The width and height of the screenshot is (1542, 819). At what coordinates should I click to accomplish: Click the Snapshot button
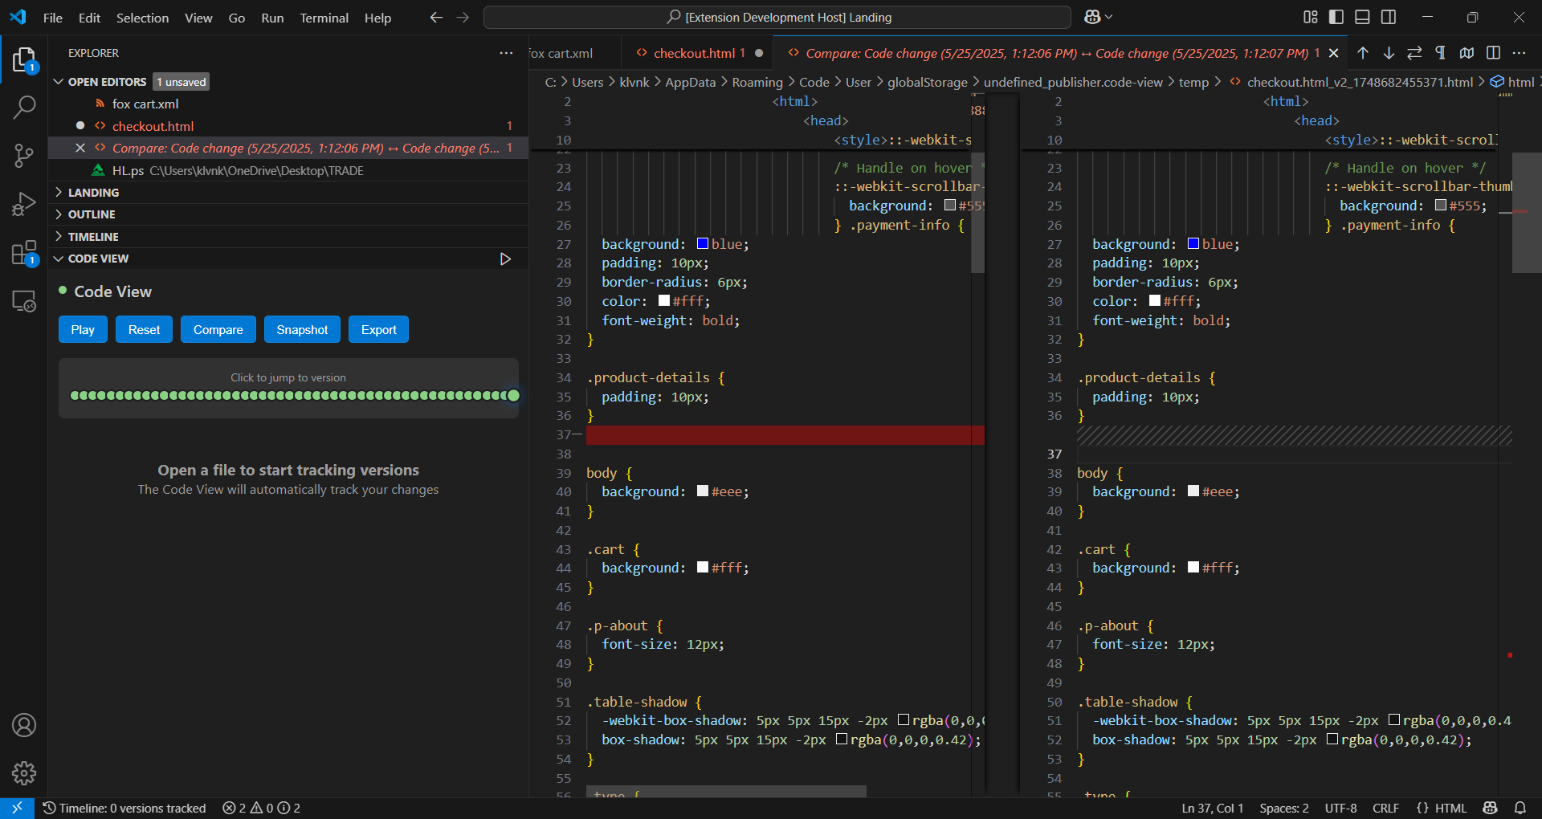point(302,329)
